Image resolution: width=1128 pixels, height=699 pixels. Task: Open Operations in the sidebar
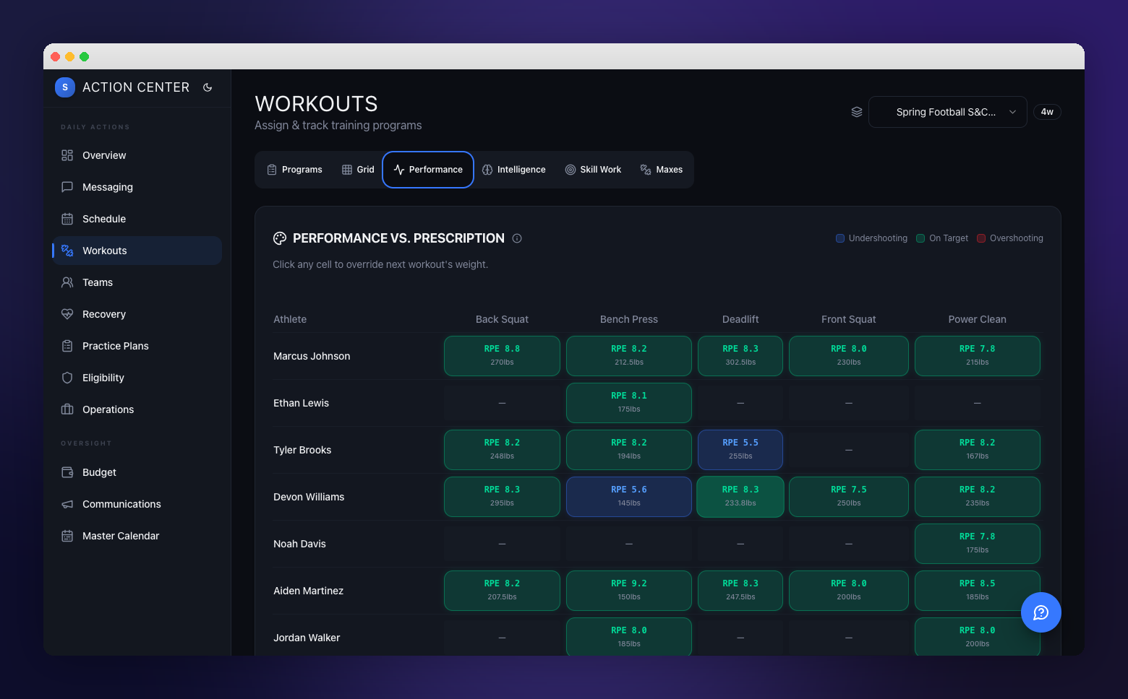click(x=137, y=409)
